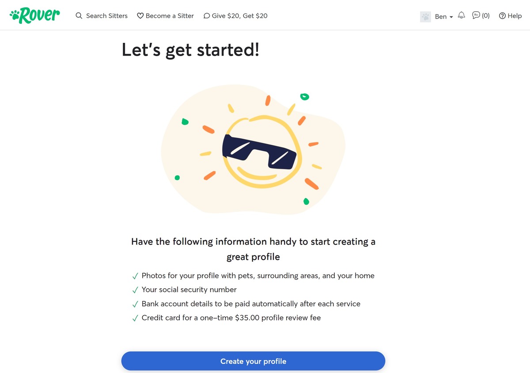The height and width of the screenshot is (373, 530).
Task: Click the checkmark beside social security number item
Action: (135, 290)
